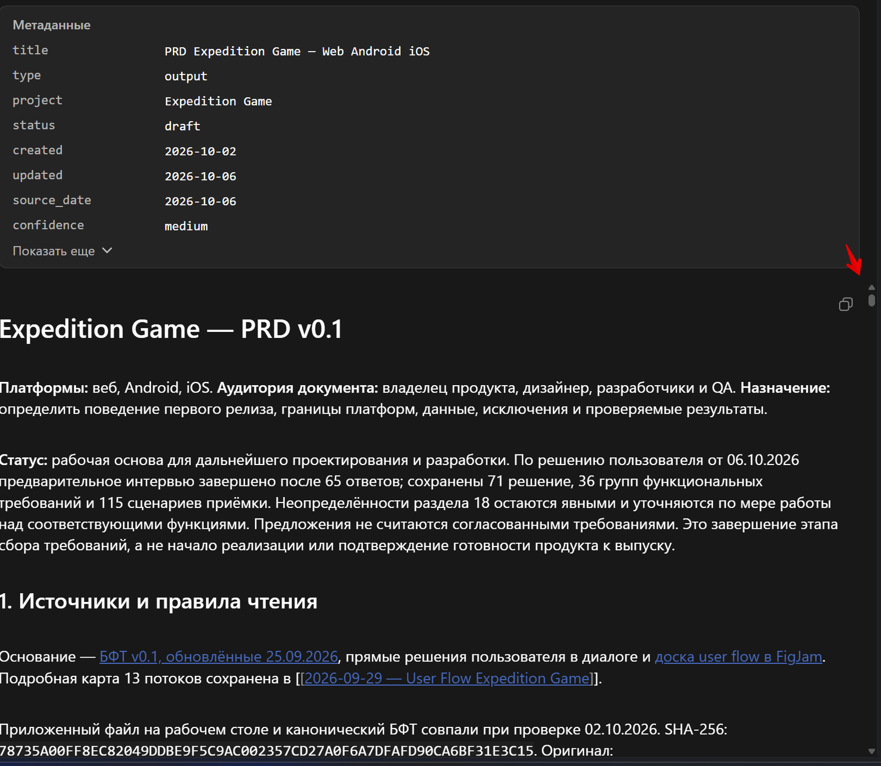Image resolution: width=881 pixels, height=766 pixels.
Task: Click the bold label Аудитория документа:
Action: pyautogui.click(x=297, y=388)
